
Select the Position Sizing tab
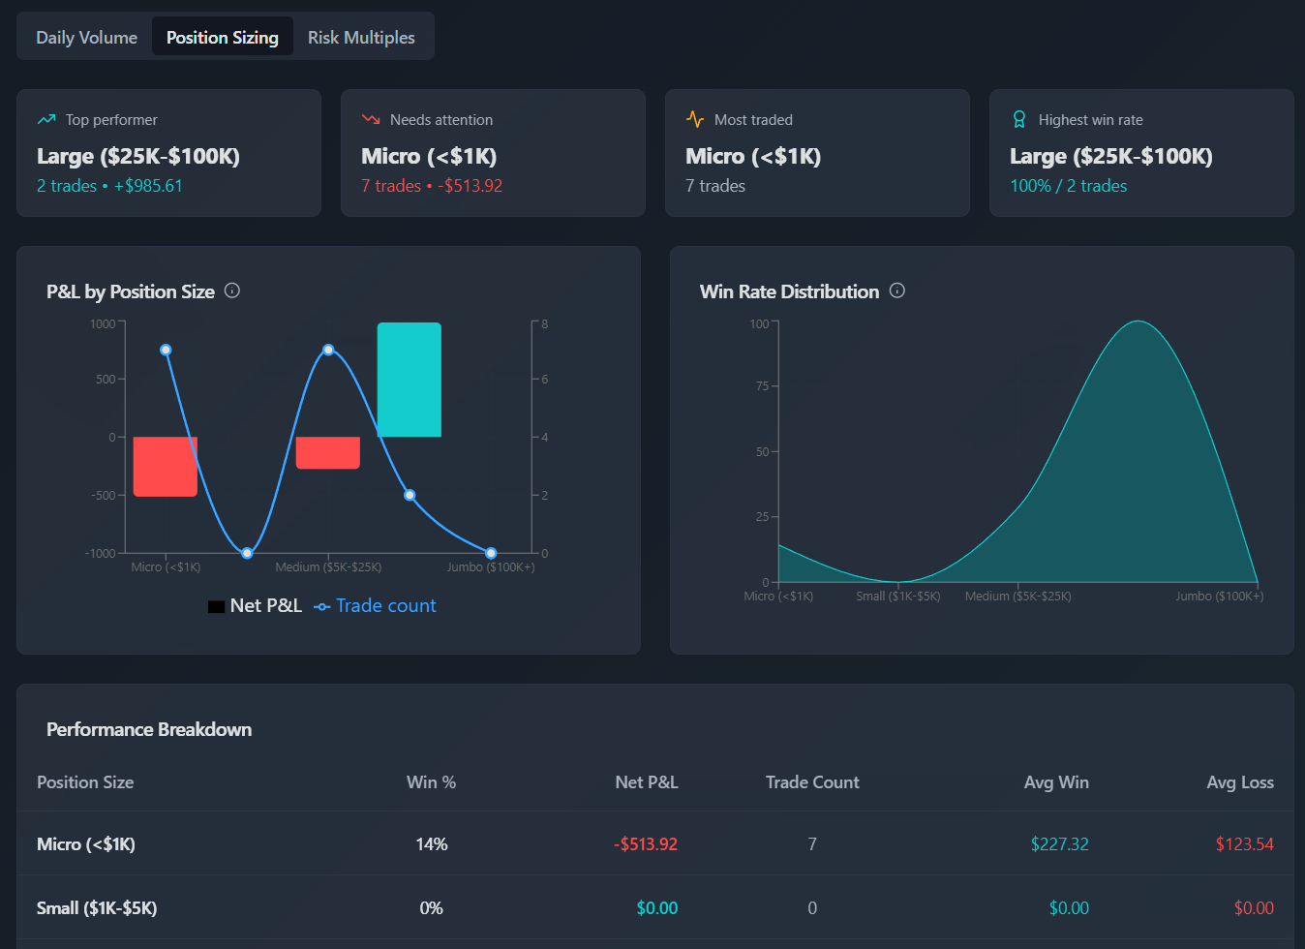point(222,37)
